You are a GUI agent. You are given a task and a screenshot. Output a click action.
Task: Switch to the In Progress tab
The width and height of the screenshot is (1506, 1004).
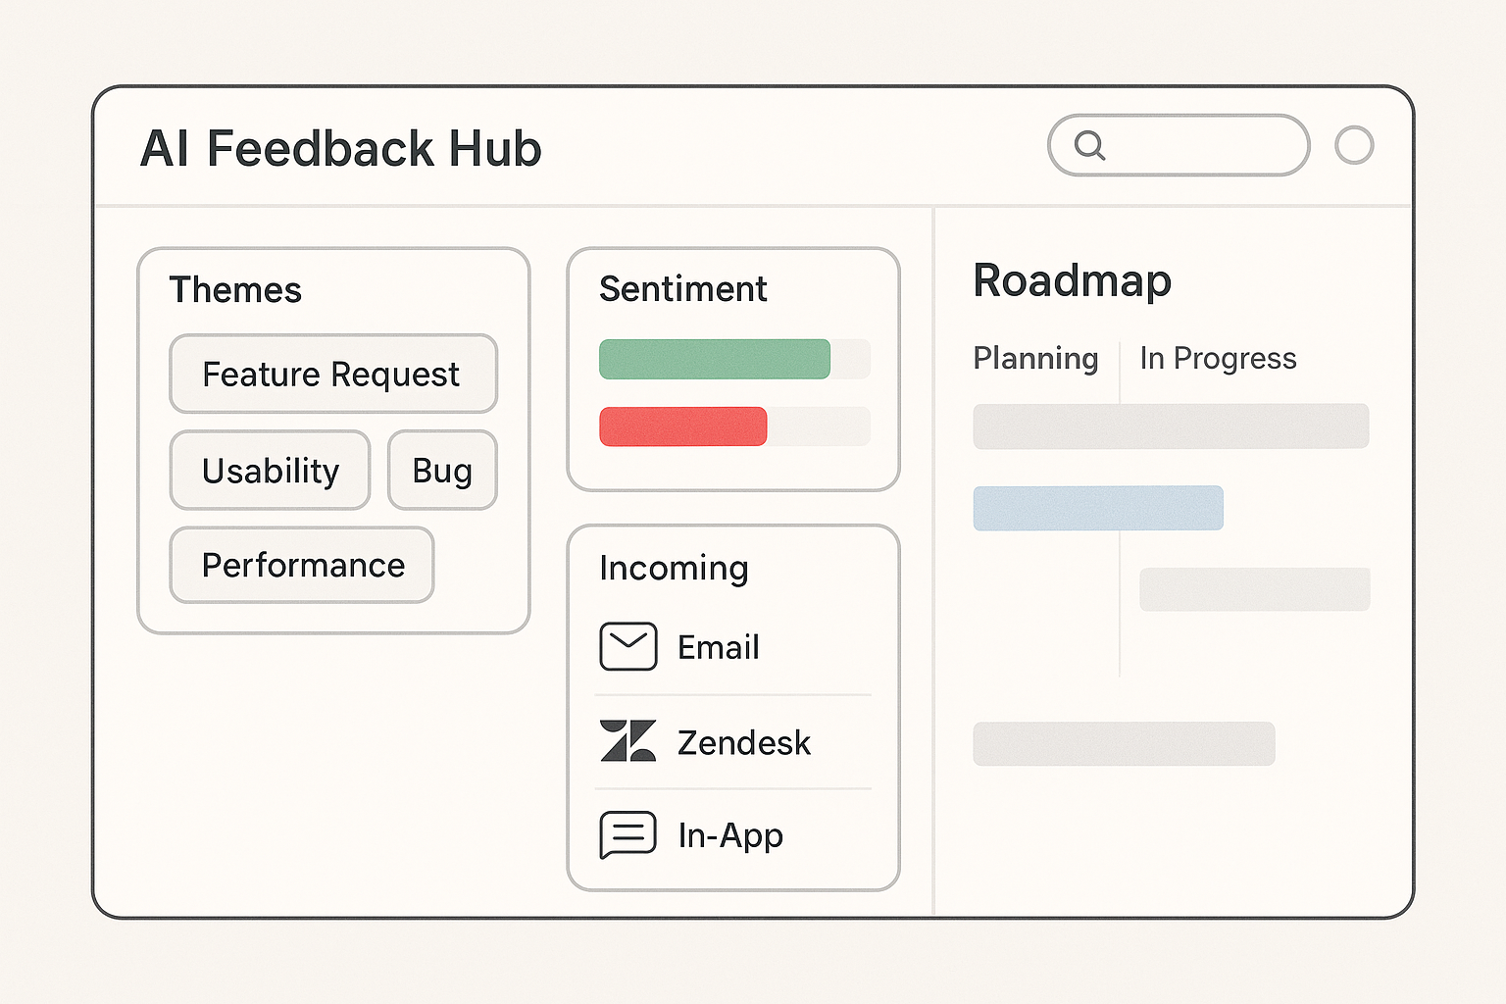pyautogui.click(x=1218, y=359)
